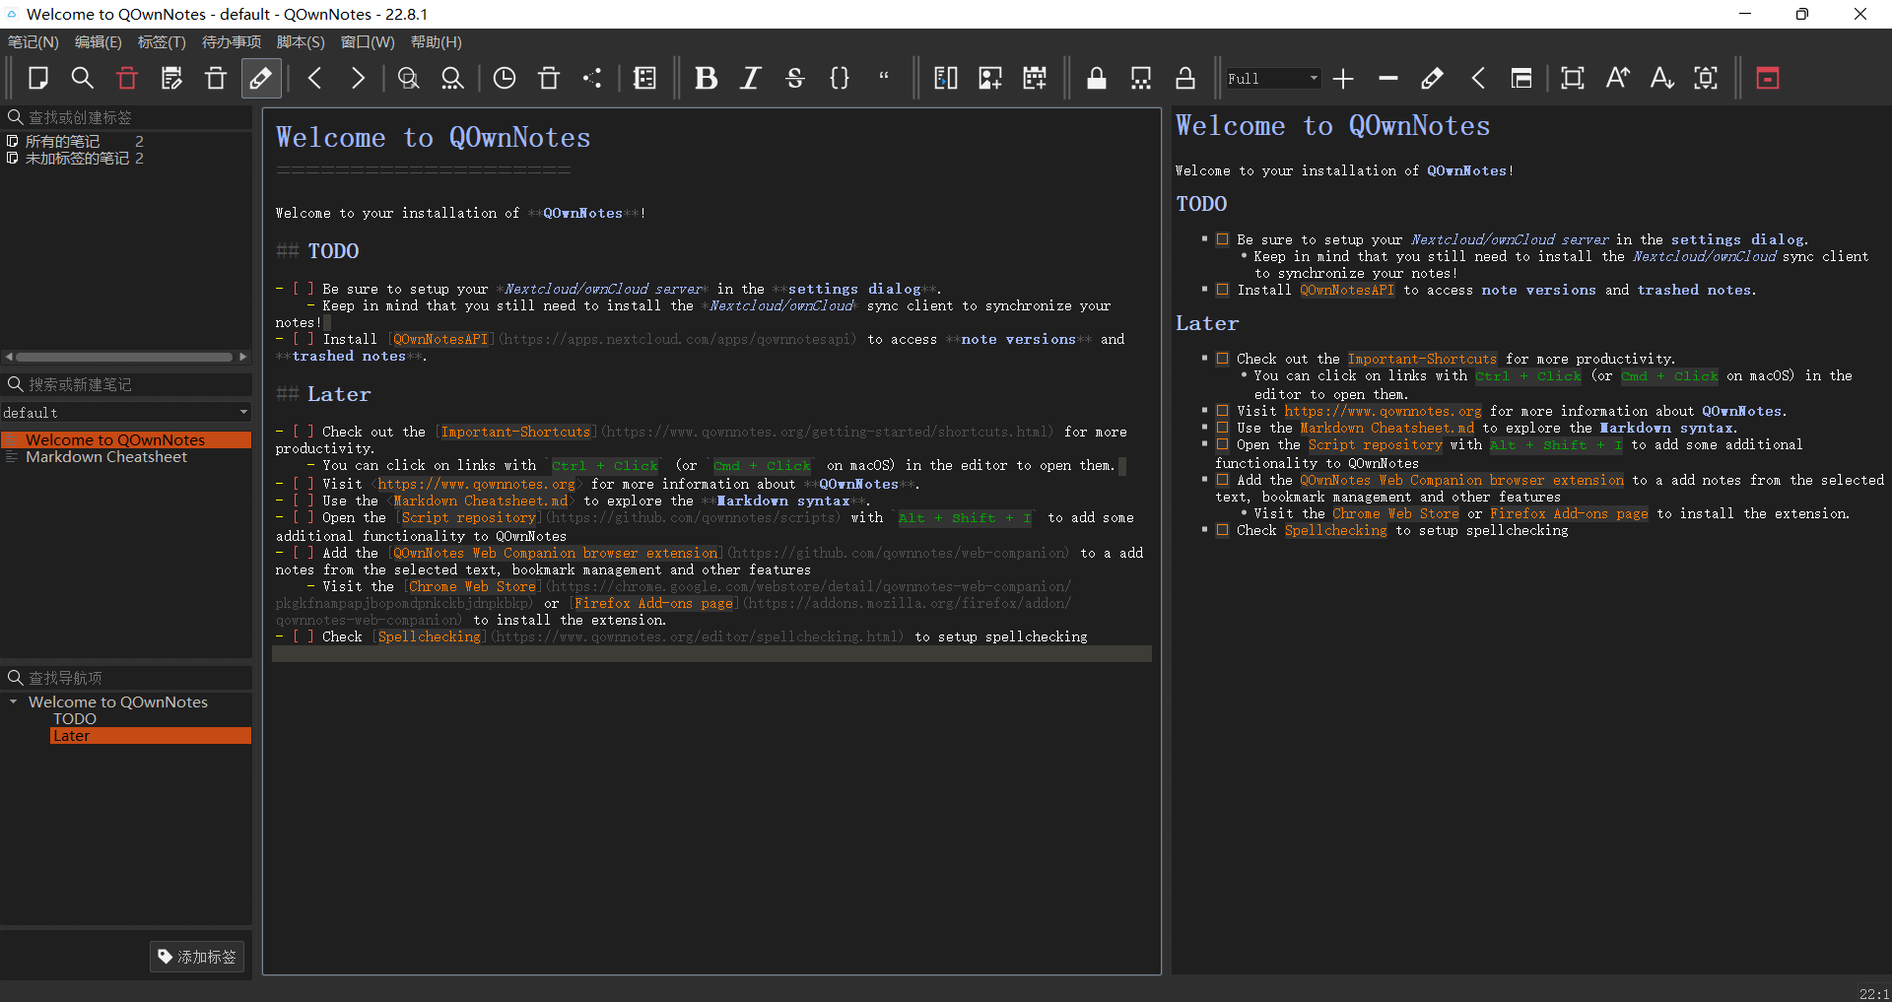Decrypt note with open lock icon
1892x1002 pixels.
coord(1185,78)
